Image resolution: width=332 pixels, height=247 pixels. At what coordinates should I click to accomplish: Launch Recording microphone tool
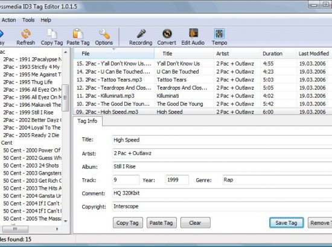[x=141, y=37]
